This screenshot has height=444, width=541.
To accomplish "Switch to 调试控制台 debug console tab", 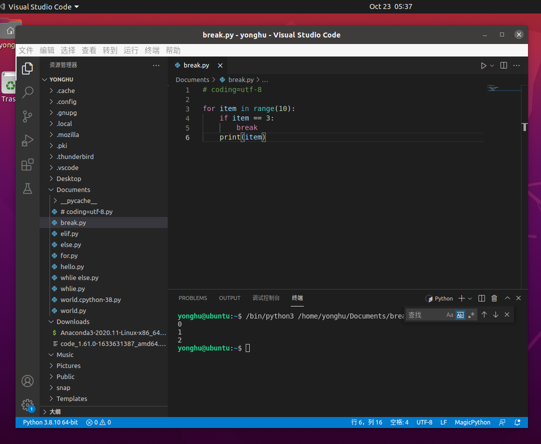I will 266,298.
